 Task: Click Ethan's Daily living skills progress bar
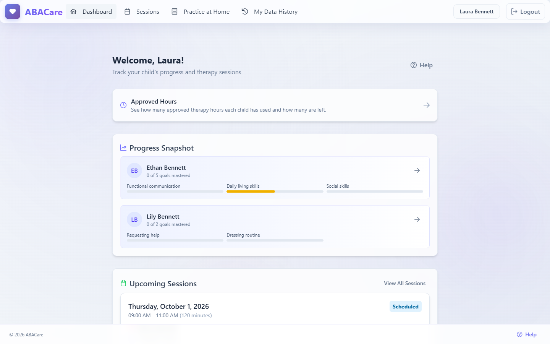coord(275,191)
